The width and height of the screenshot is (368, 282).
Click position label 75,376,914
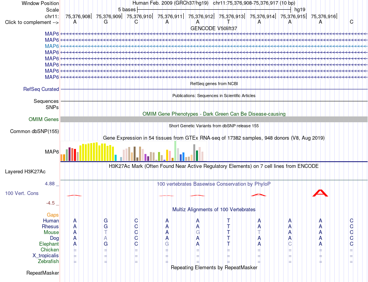coord(262,16)
